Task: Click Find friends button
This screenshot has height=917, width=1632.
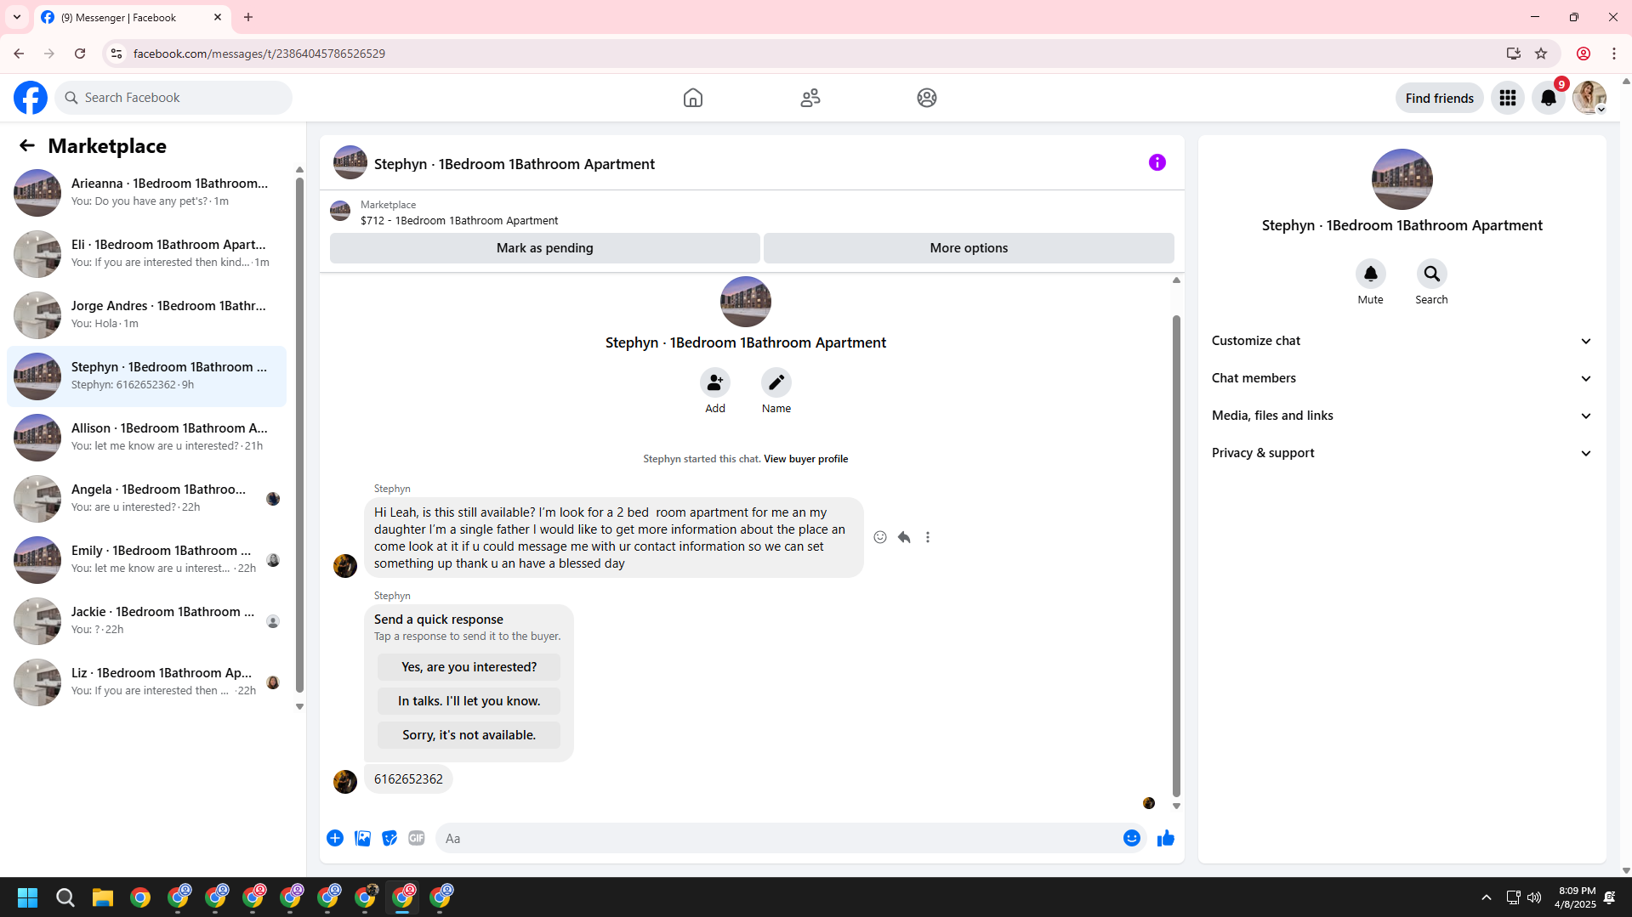Action: point(1439,98)
